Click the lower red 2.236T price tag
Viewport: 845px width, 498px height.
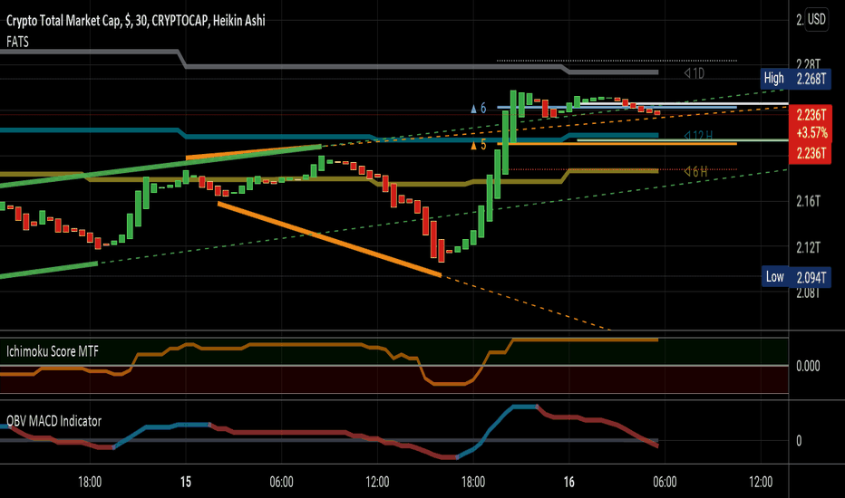811,153
